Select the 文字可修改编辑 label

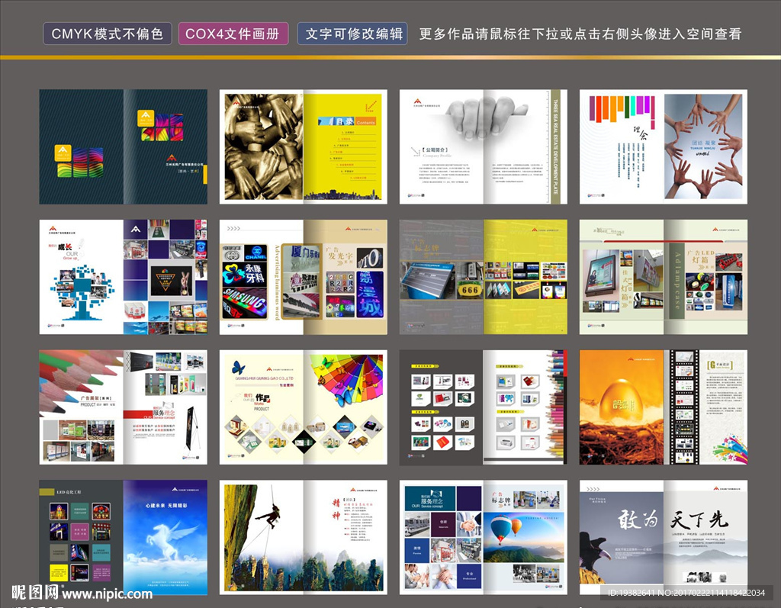click(x=352, y=34)
